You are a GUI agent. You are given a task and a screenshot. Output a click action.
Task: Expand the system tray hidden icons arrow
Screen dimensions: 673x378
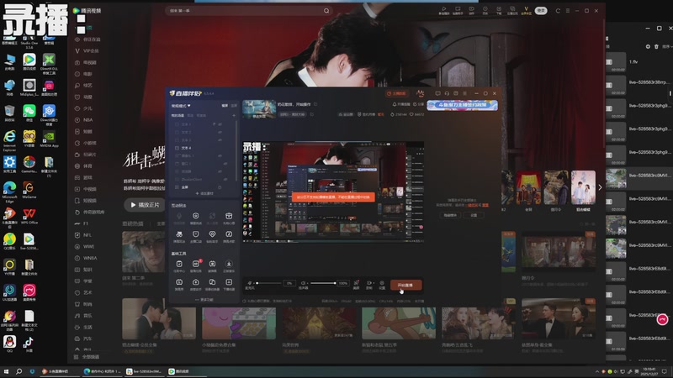[x=597, y=371]
